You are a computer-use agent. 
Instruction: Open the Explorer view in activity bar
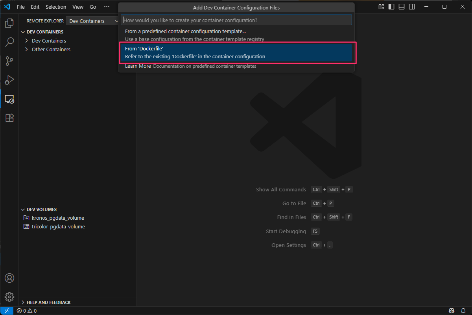pos(9,23)
